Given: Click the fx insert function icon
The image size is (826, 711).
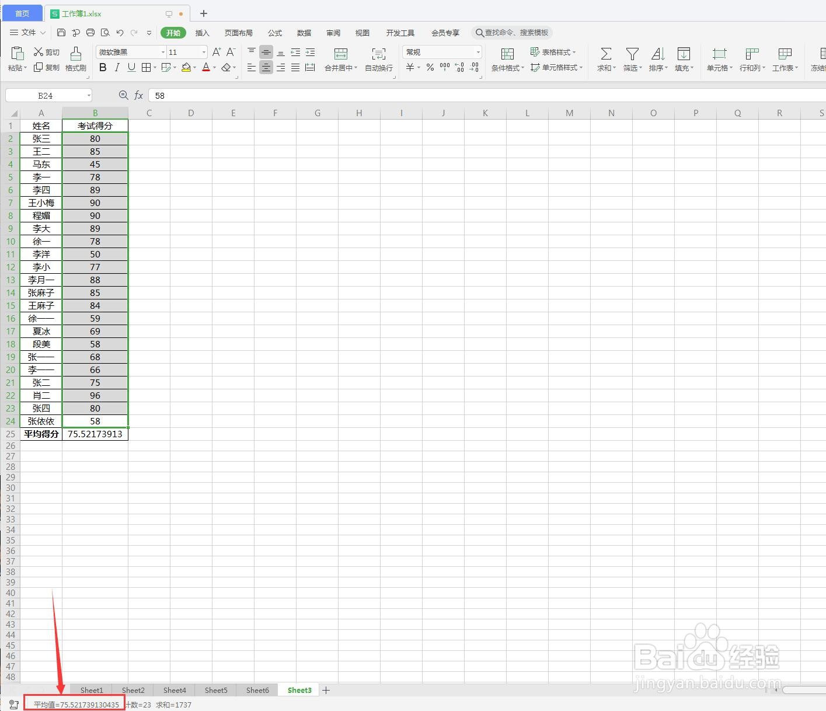Looking at the screenshot, I should tap(139, 95).
